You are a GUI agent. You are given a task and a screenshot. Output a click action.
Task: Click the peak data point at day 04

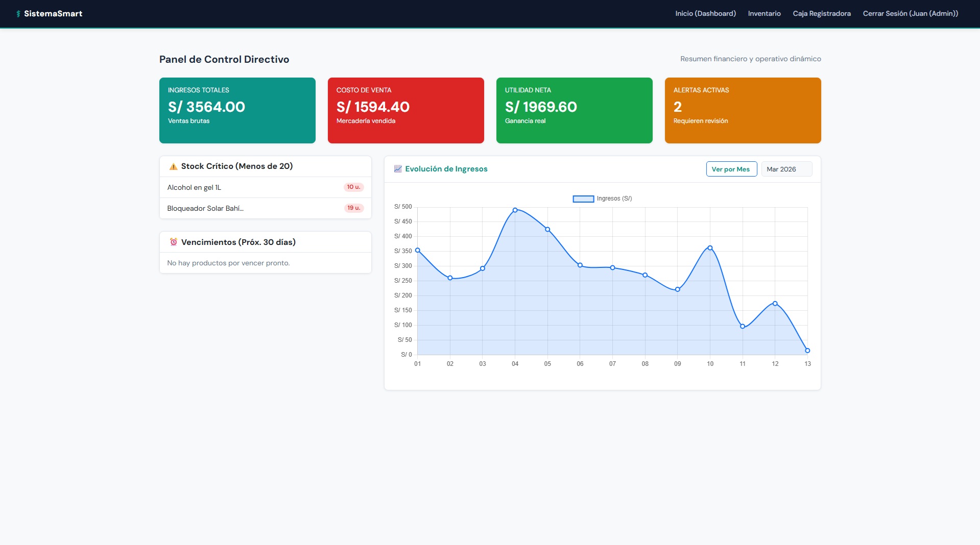pyautogui.click(x=515, y=210)
